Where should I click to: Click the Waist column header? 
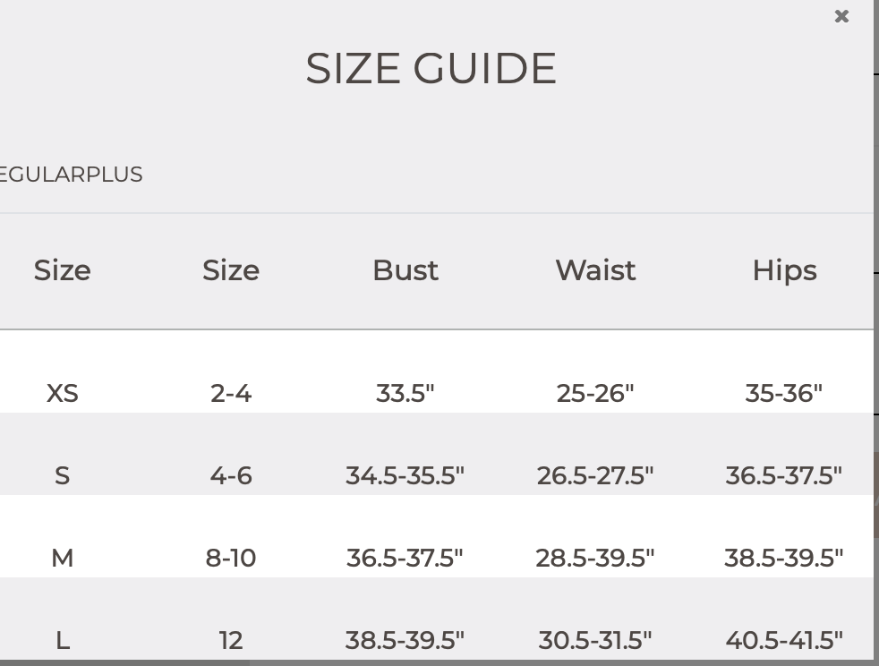click(595, 270)
